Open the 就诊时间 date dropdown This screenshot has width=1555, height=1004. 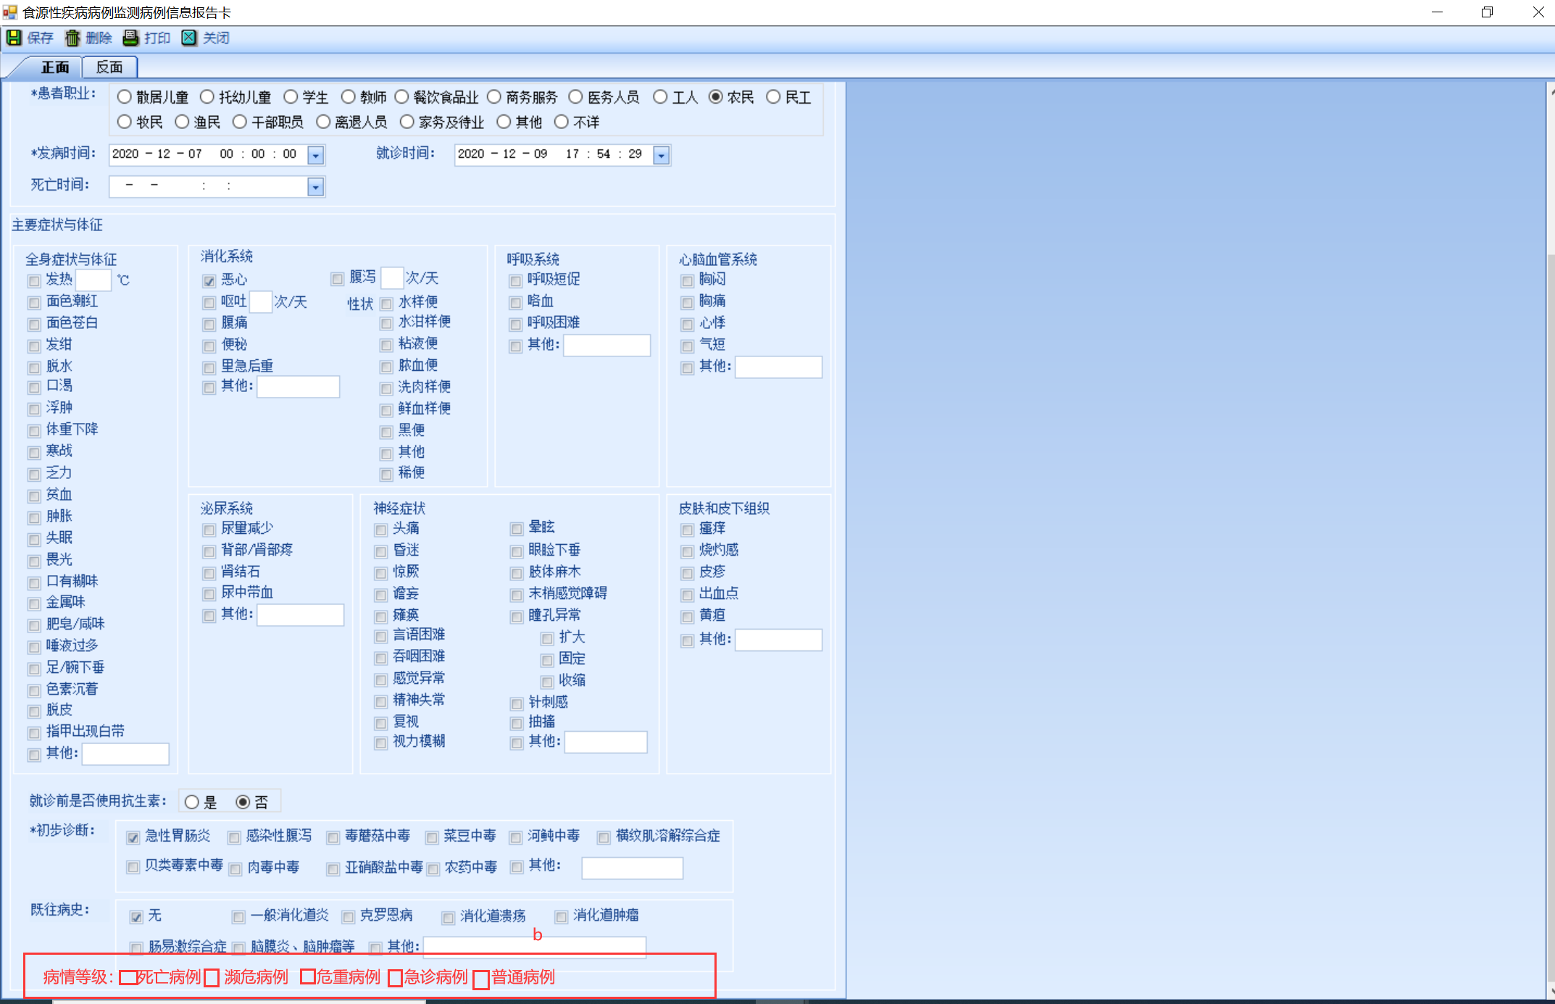click(661, 155)
